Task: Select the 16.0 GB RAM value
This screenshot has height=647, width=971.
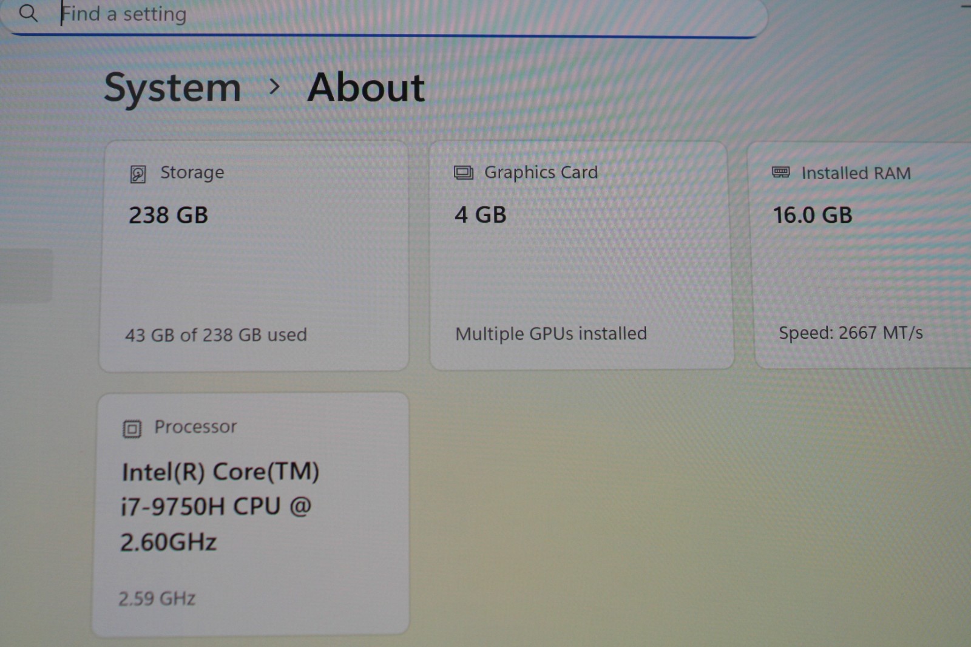Action: coord(813,215)
